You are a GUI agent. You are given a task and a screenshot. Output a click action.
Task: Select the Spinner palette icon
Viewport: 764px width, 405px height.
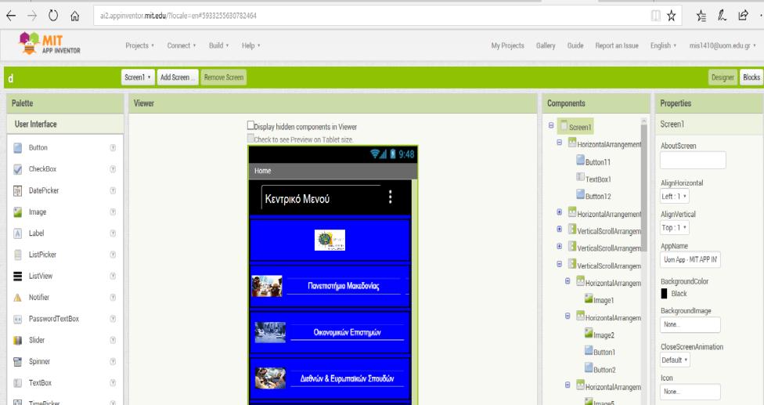(17, 362)
